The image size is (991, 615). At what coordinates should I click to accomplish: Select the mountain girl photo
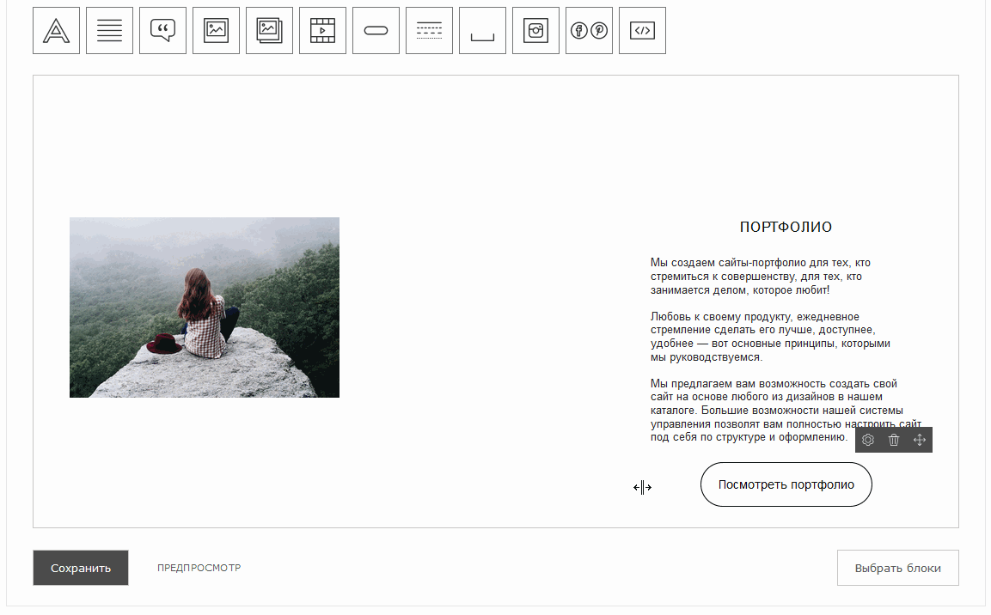[x=205, y=307]
